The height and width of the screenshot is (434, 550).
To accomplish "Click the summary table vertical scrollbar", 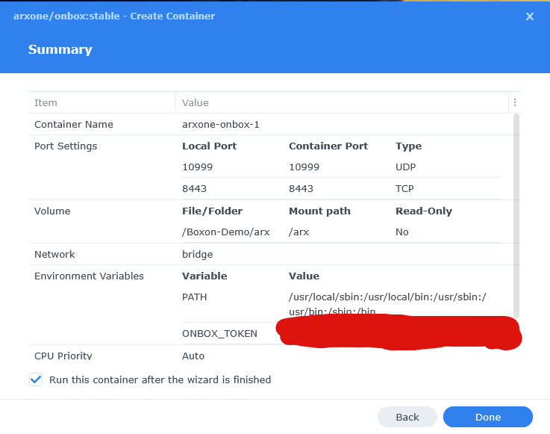I will 516,217.
